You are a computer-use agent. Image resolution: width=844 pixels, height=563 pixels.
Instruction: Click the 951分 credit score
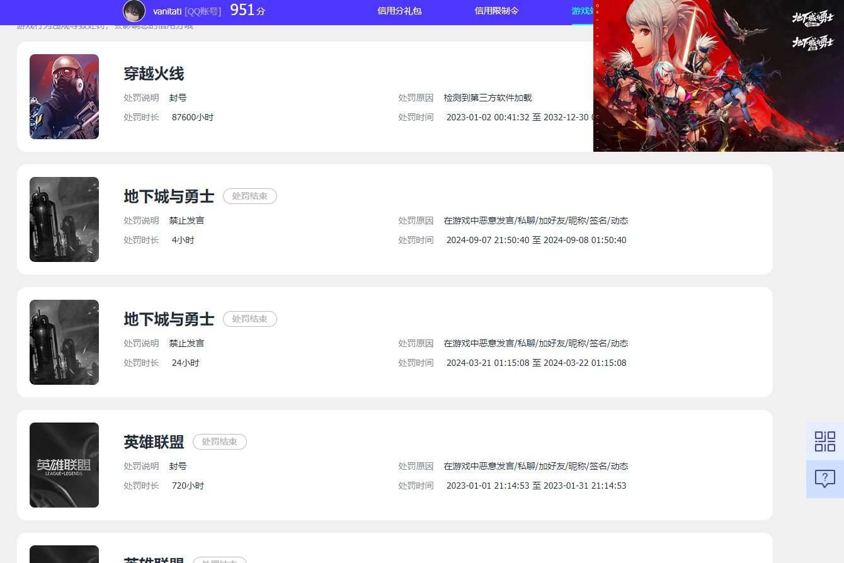point(248,10)
